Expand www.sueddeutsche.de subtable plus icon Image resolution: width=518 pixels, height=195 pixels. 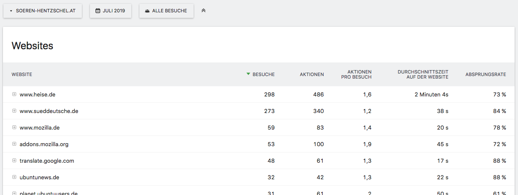tap(14, 111)
